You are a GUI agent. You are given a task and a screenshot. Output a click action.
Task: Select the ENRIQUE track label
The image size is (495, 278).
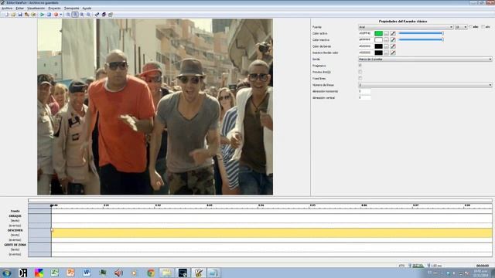coord(15,216)
